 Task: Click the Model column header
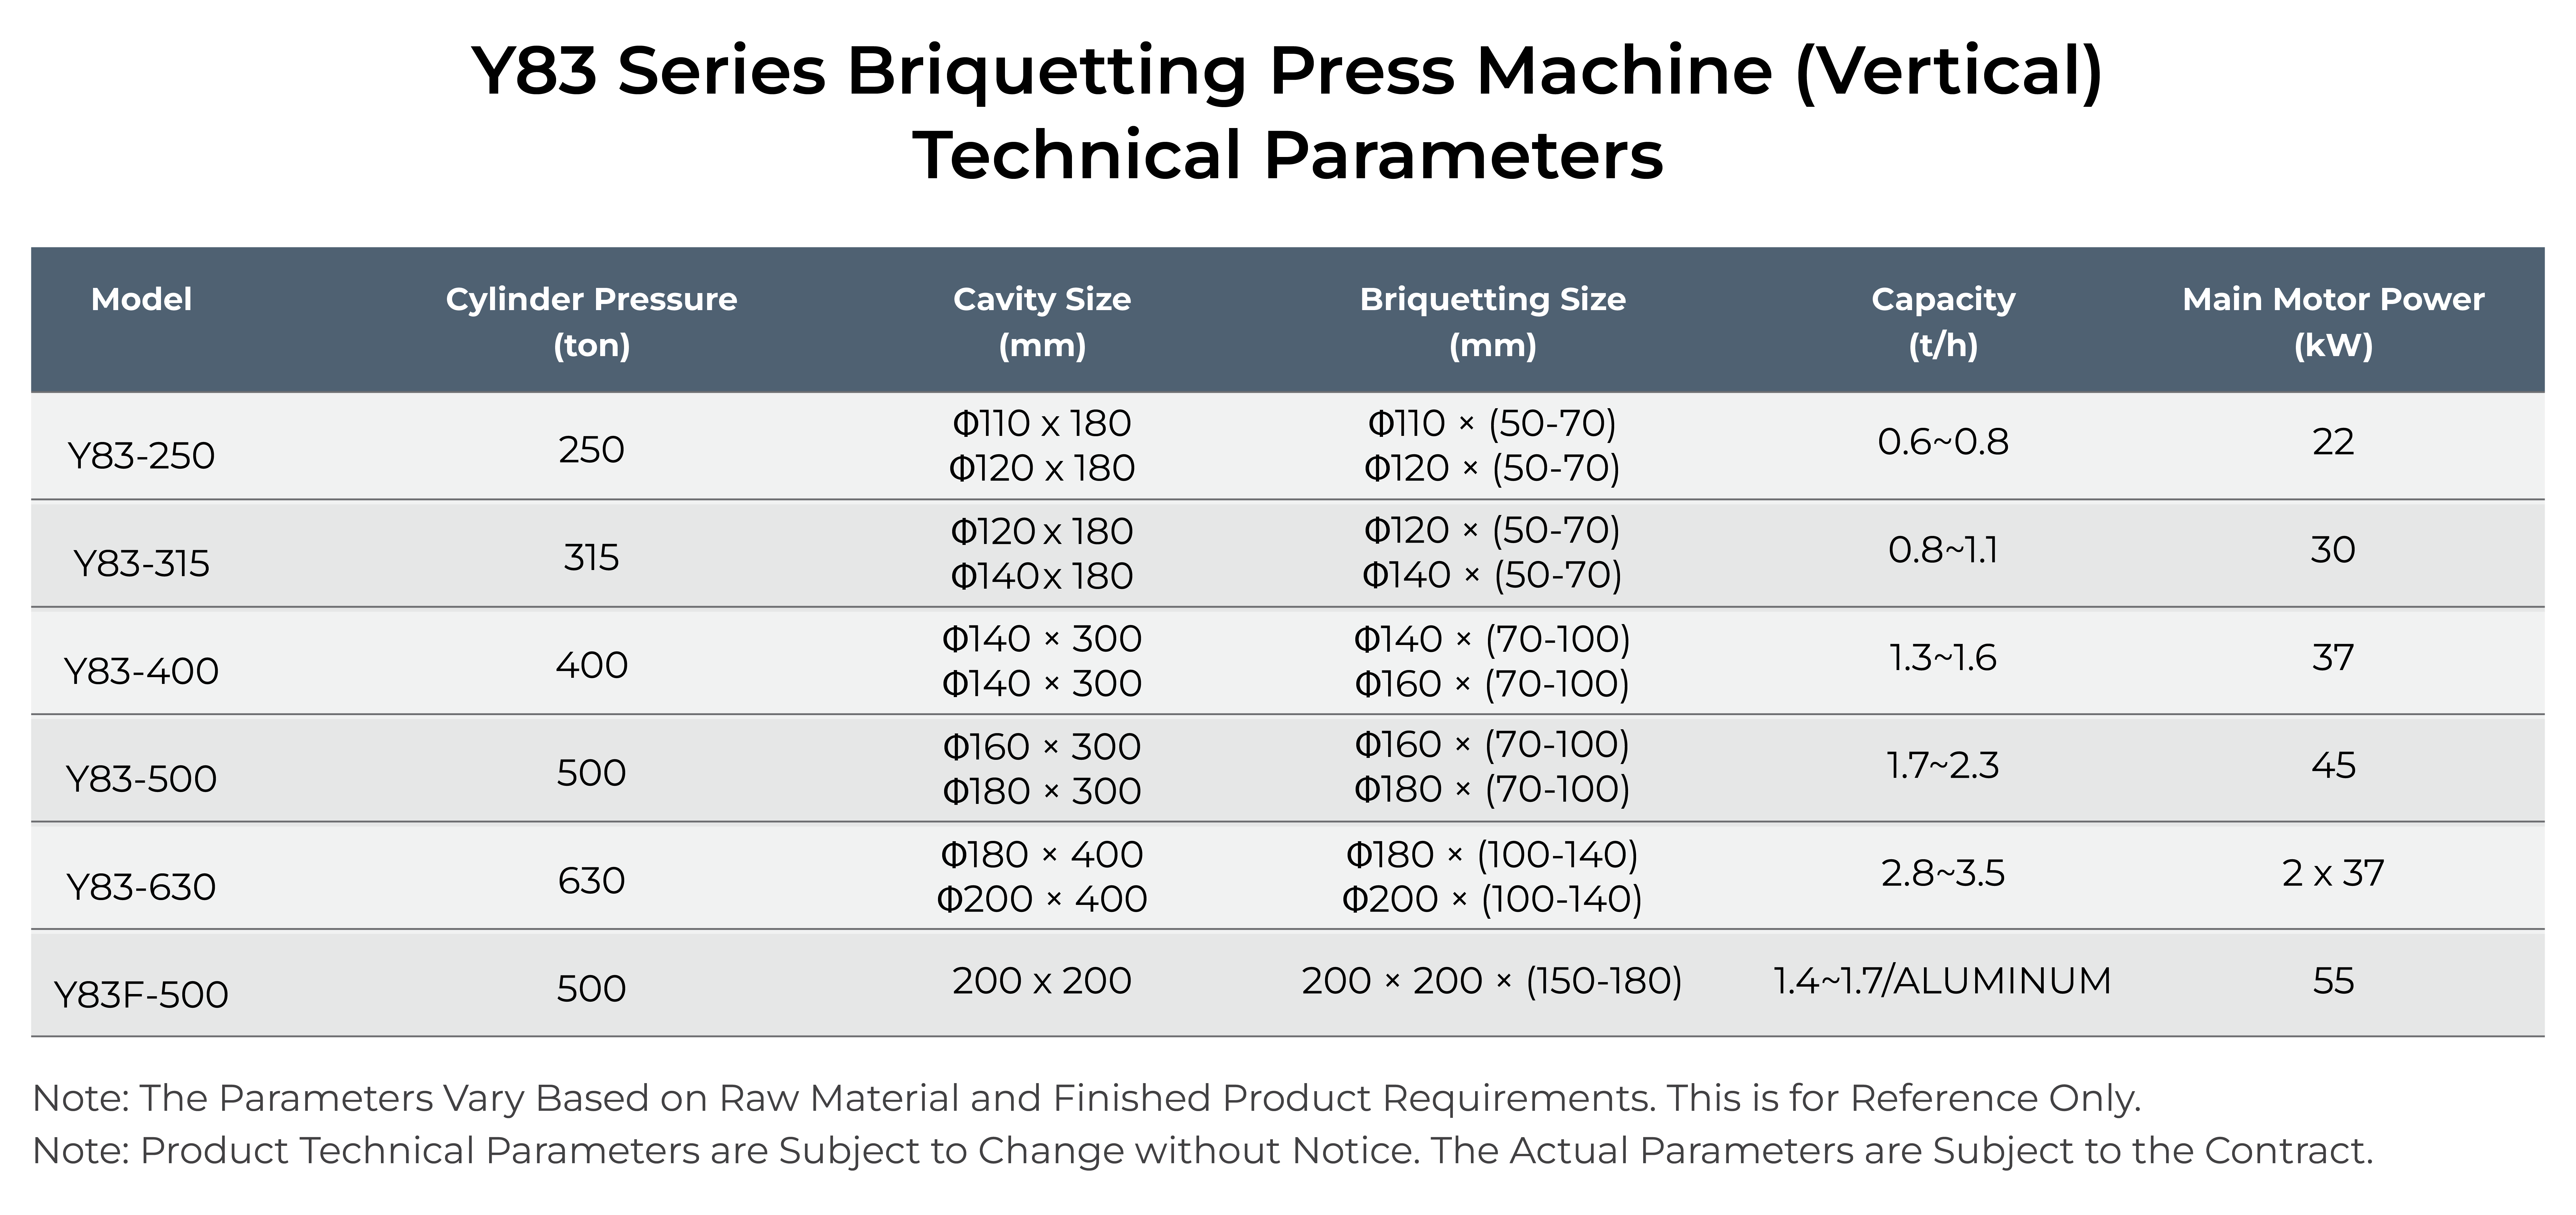tap(141, 299)
